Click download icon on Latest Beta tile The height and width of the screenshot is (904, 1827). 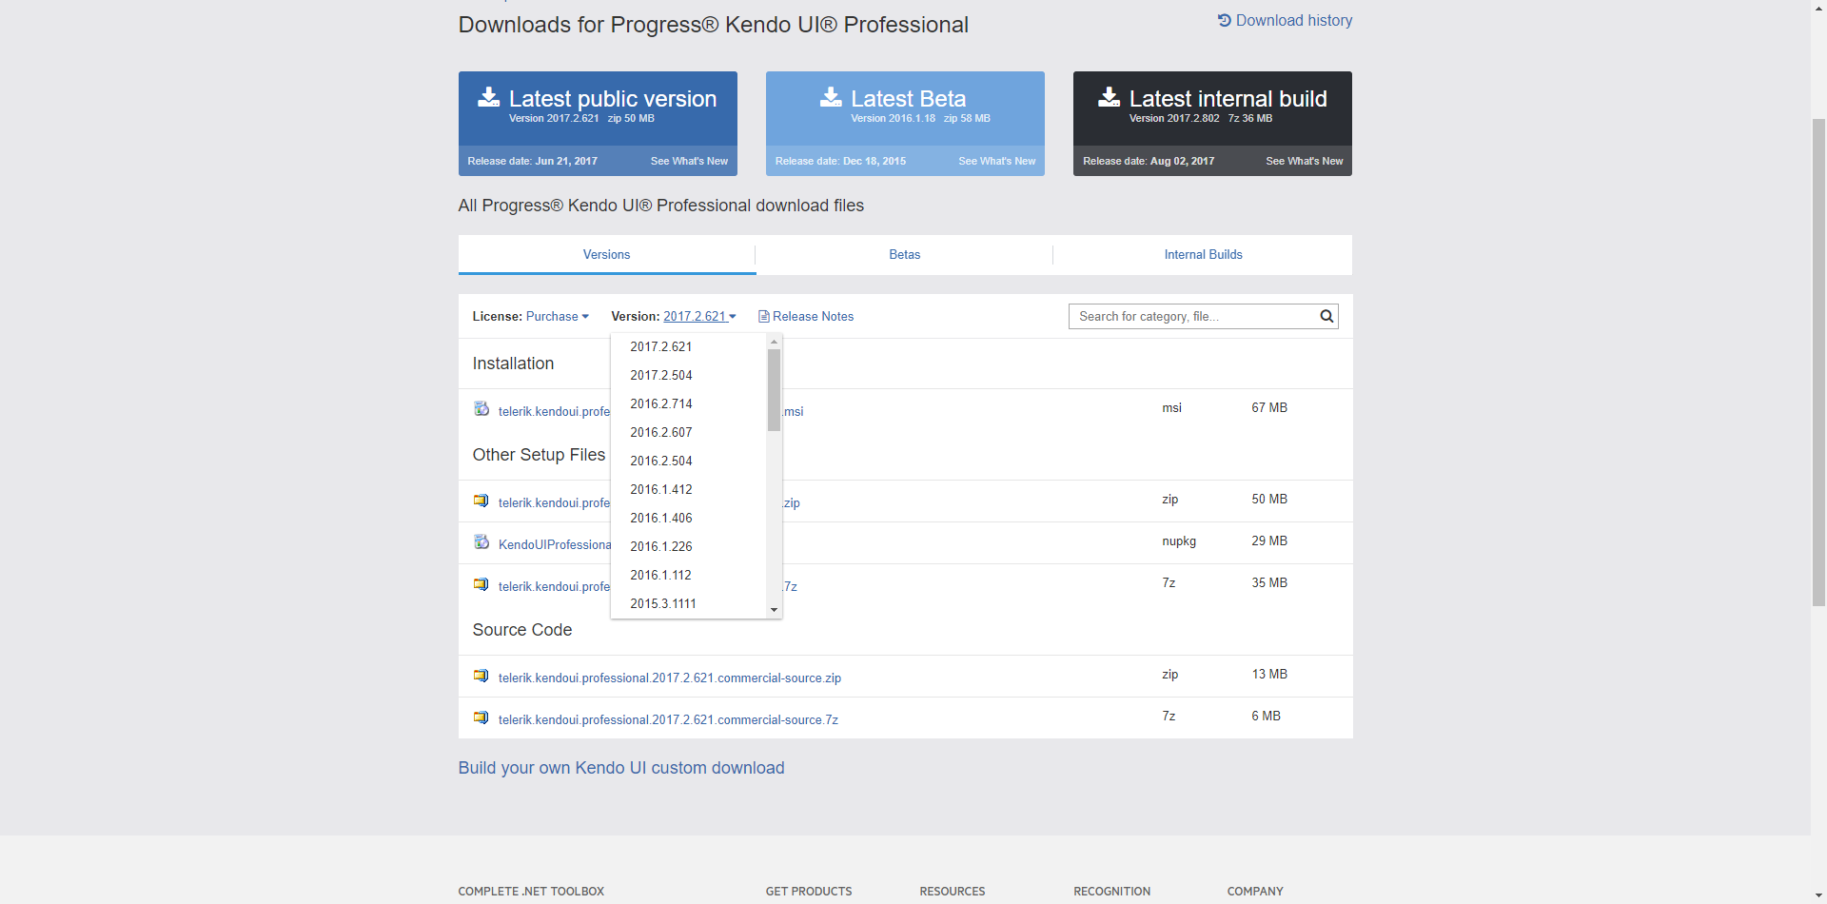click(x=832, y=97)
